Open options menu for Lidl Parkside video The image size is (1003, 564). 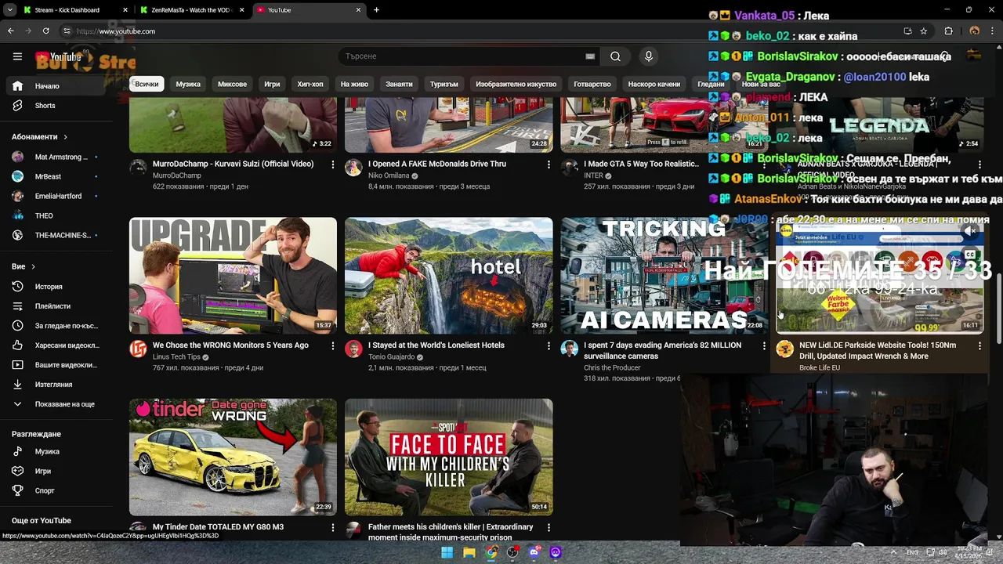(x=979, y=345)
